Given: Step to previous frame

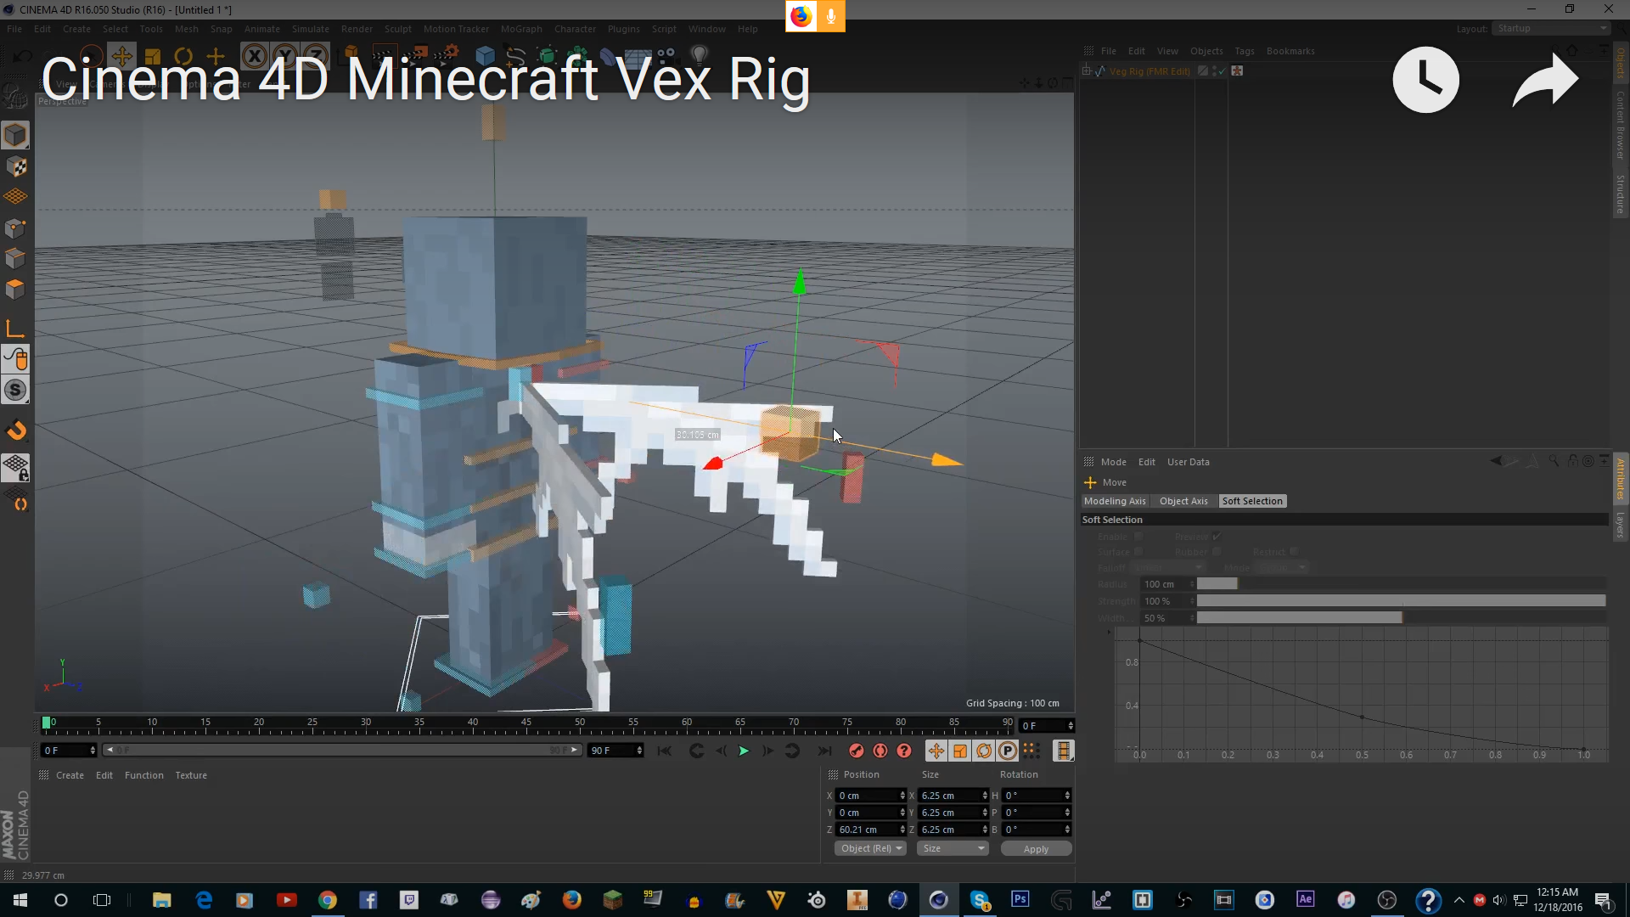Looking at the screenshot, I should coord(721,751).
